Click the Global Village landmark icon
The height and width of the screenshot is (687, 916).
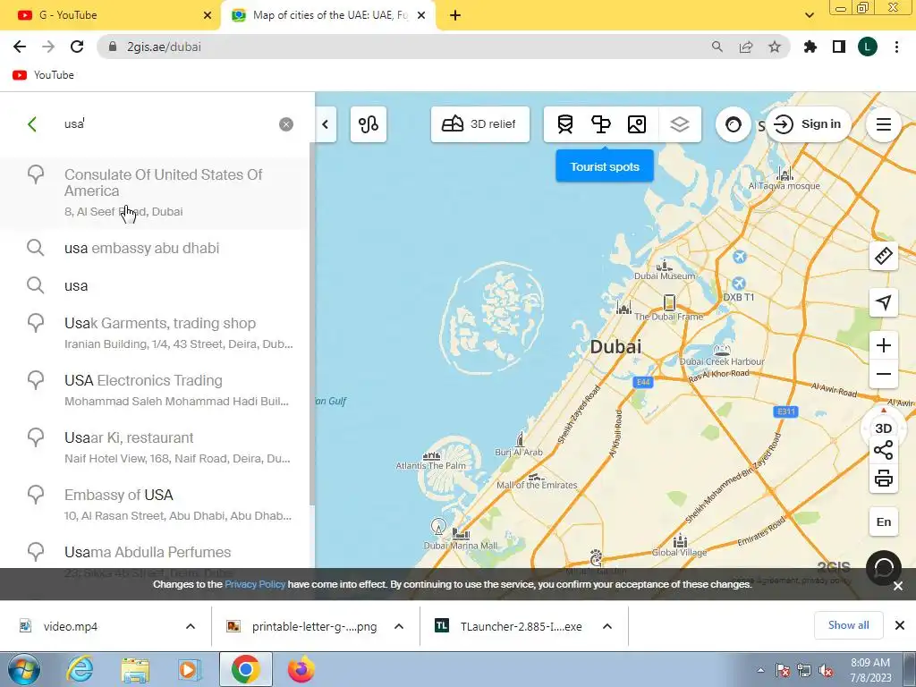680,541
